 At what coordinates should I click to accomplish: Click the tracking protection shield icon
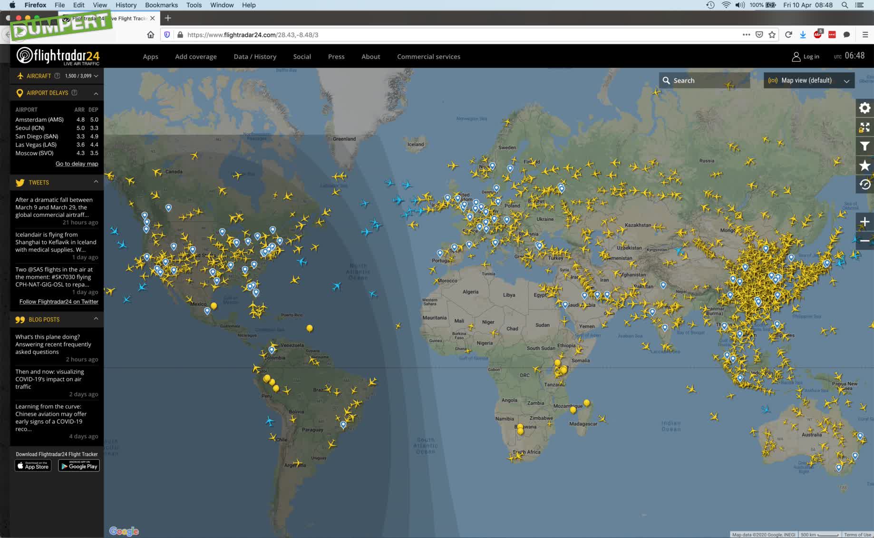pyautogui.click(x=167, y=35)
